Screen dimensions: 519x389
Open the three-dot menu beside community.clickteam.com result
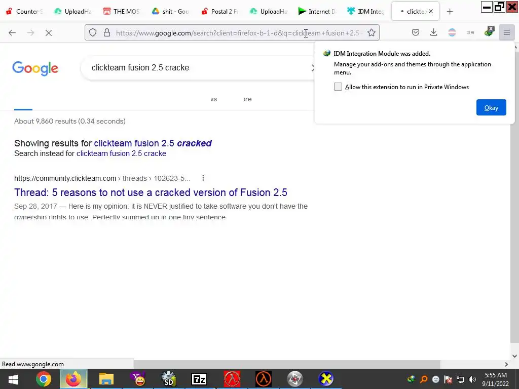click(x=203, y=178)
